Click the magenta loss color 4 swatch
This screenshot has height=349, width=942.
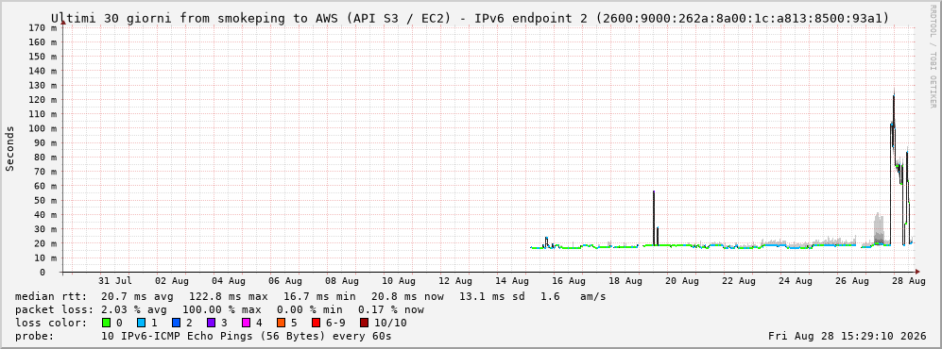pos(246,323)
